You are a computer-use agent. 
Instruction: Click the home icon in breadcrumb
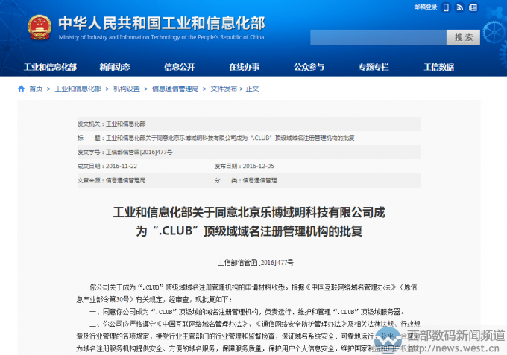[21, 89]
